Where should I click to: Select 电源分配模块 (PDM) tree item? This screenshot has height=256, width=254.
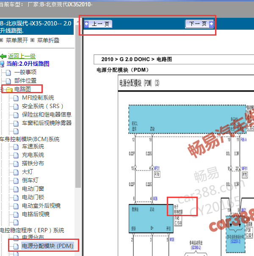pyautogui.click(x=47, y=246)
